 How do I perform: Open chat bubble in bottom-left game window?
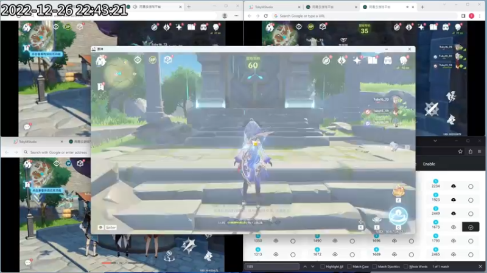(x=27, y=263)
